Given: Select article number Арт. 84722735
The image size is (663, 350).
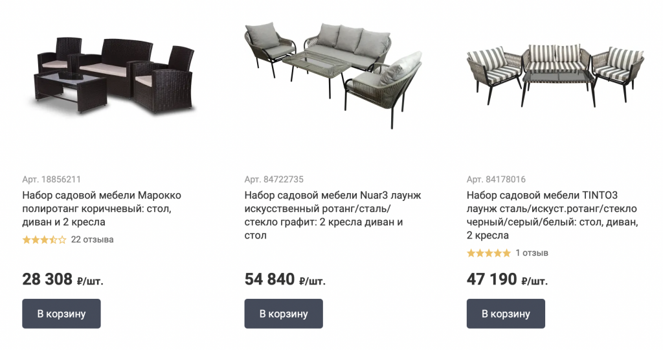Looking at the screenshot, I should pyautogui.click(x=274, y=180).
